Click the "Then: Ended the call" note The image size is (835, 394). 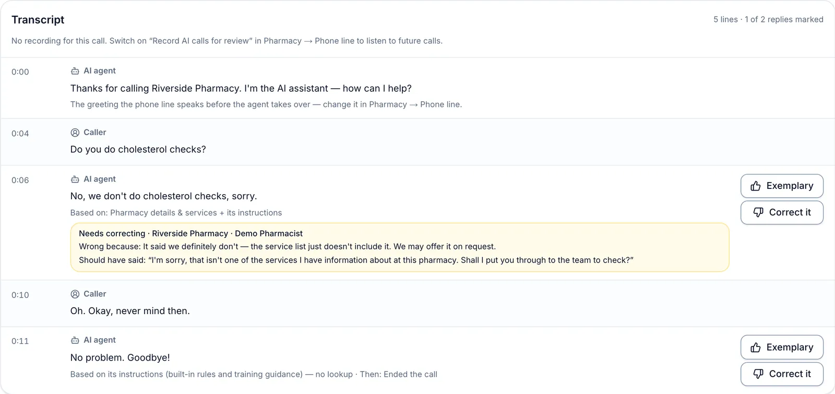(x=399, y=374)
